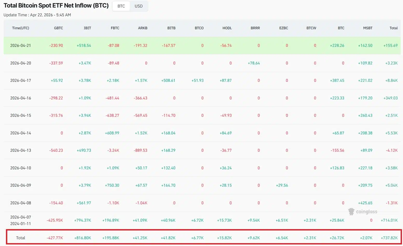Select the BTC unit toggle

click(x=121, y=6)
